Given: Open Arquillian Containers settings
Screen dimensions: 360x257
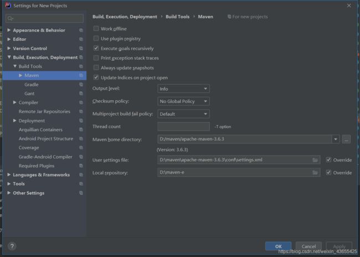Looking at the screenshot, I should pyautogui.click(x=40, y=130).
